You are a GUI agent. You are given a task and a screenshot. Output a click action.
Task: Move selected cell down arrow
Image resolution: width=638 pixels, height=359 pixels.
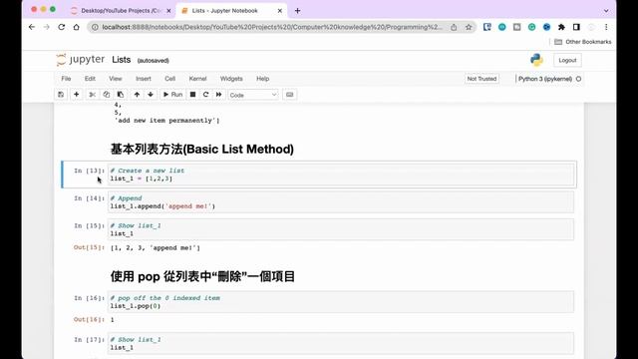coord(151,95)
